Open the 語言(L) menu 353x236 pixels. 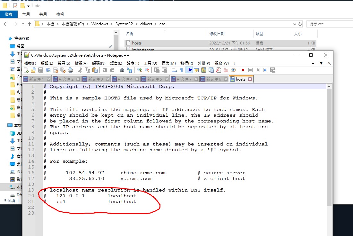[x=116, y=63]
